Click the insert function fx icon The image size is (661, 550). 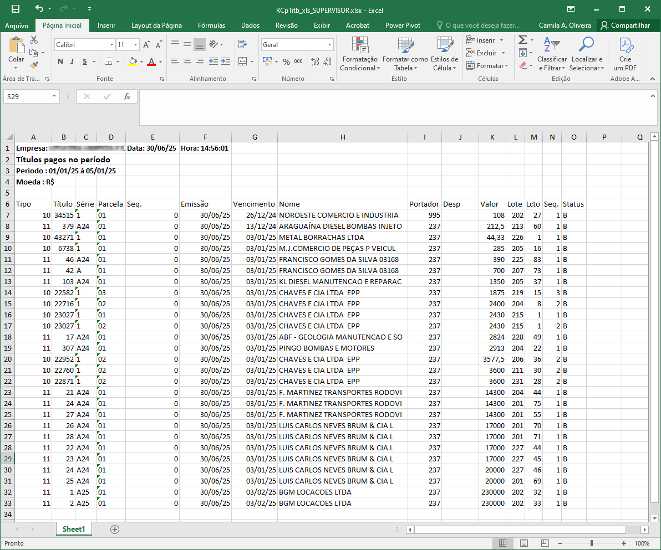(127, 96)
